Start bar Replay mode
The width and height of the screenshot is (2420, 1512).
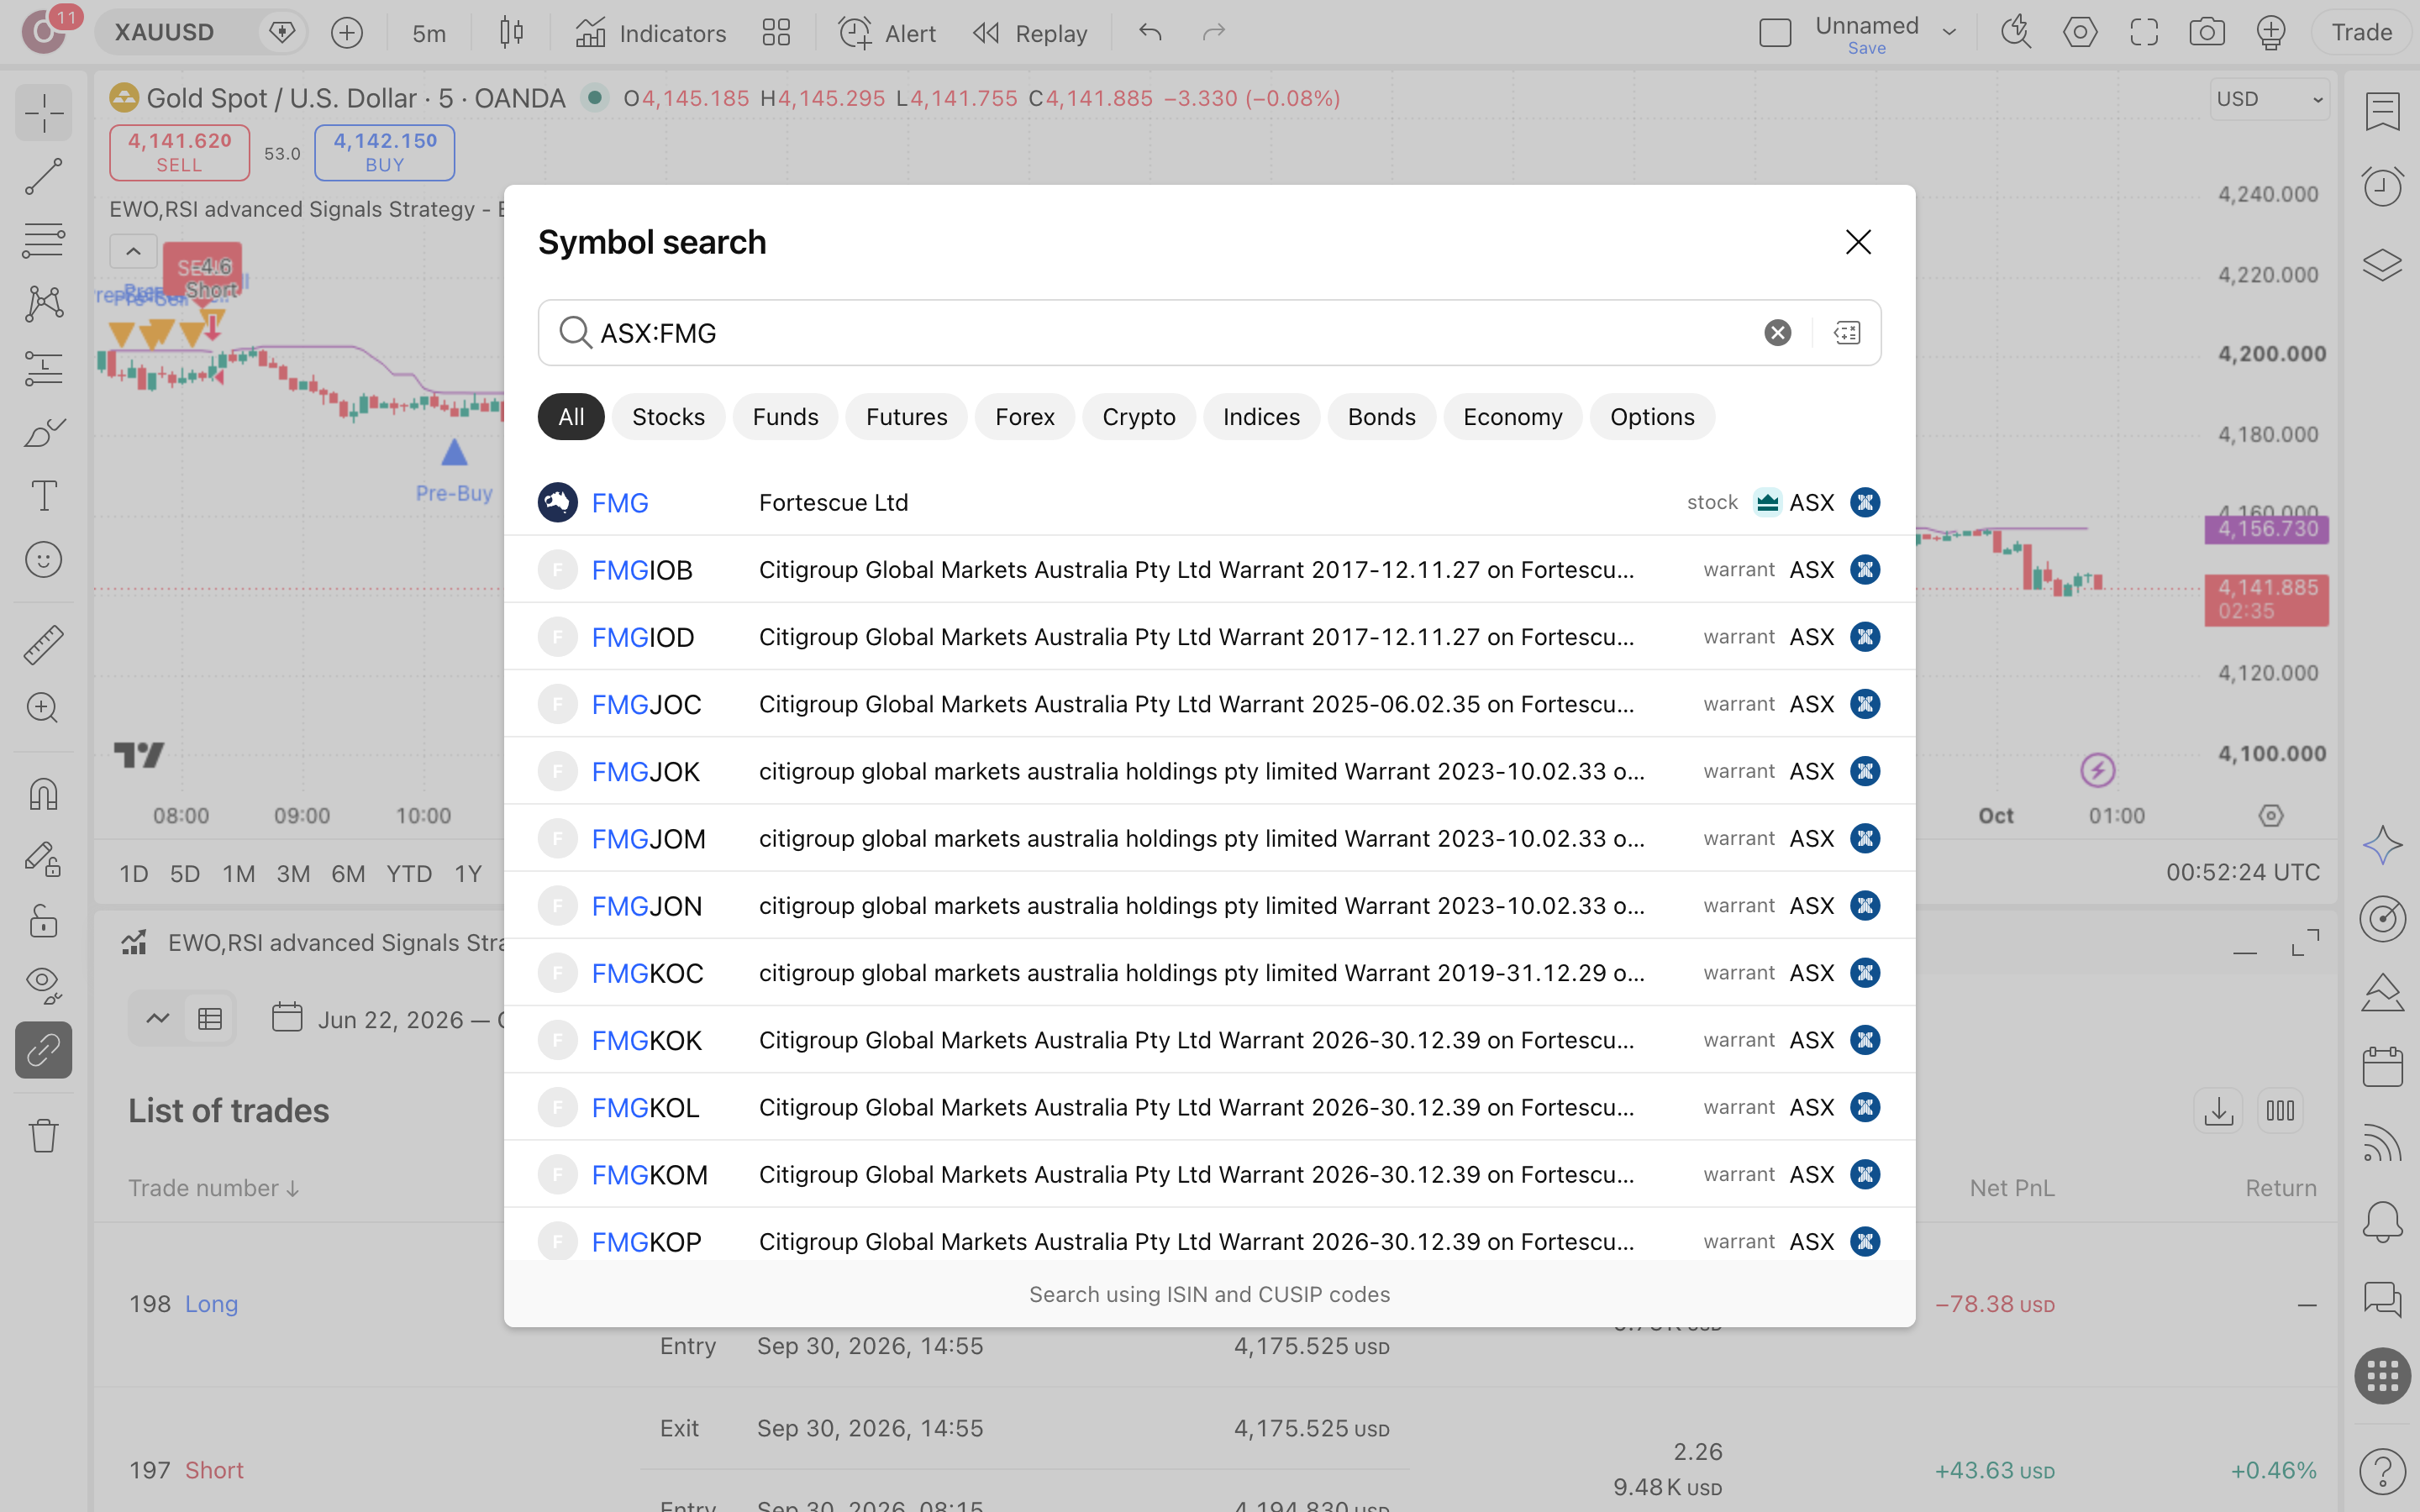click(x=1030, y=33)
